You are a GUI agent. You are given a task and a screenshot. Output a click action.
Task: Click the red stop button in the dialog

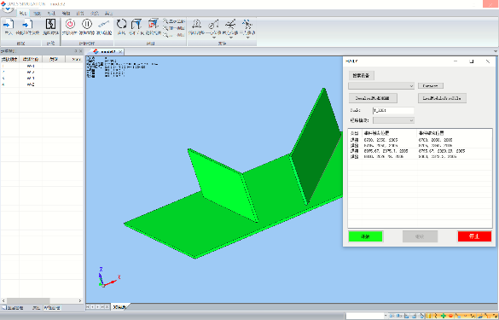pyautogui.click(x=474, y=236)
